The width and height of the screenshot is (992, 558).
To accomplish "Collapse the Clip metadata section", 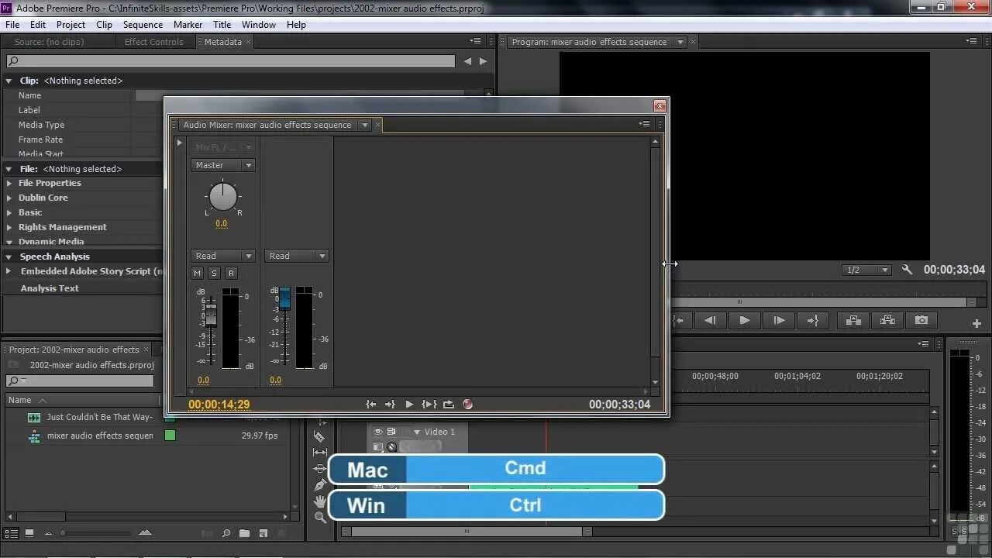I will click(x=9, y=81).
